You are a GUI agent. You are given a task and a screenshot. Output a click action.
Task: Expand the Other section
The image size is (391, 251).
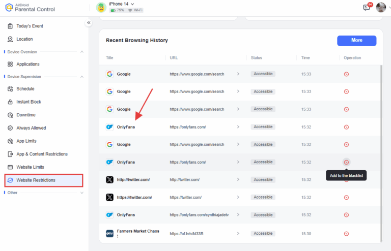click(82, 193)
